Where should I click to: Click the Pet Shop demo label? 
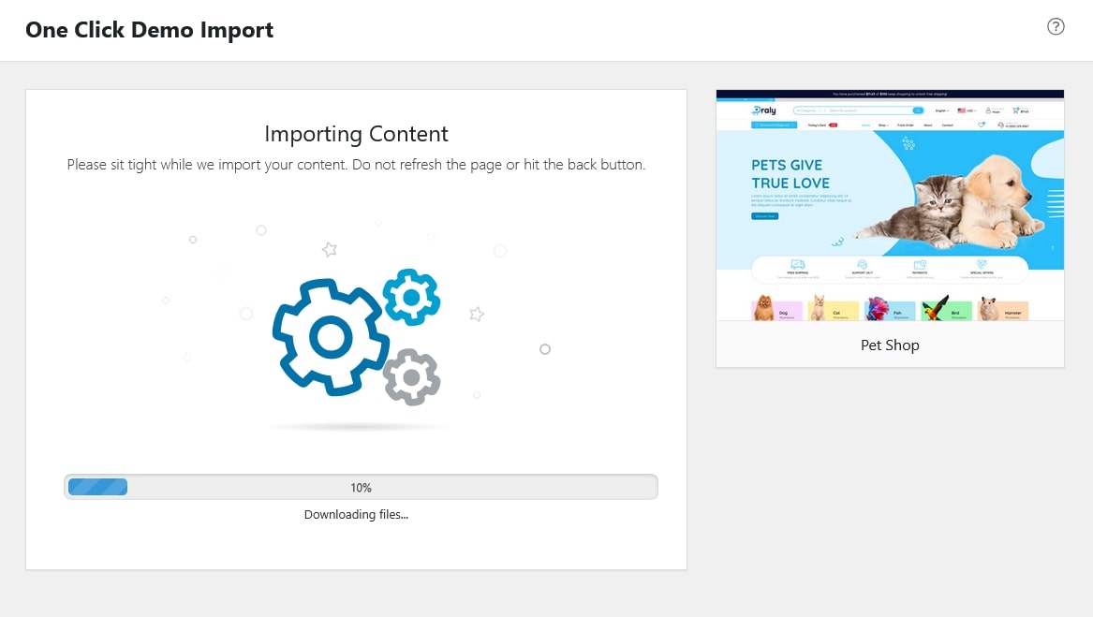[x=890, y=345]
